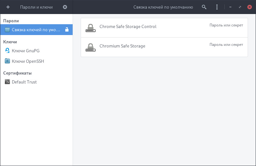Click the GnuPG keys icon
The image size is (256, 166).
pos(7,51)
